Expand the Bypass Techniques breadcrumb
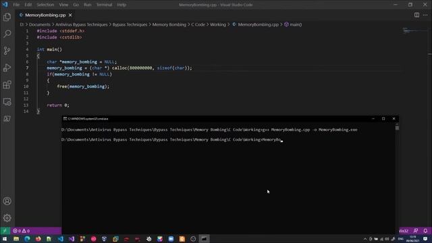The width and height of the screenshot is (432, 243). coord(130,24)
